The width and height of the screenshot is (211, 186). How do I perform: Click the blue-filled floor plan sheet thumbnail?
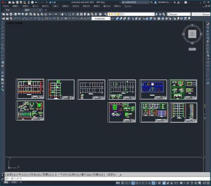coord(153,89)
